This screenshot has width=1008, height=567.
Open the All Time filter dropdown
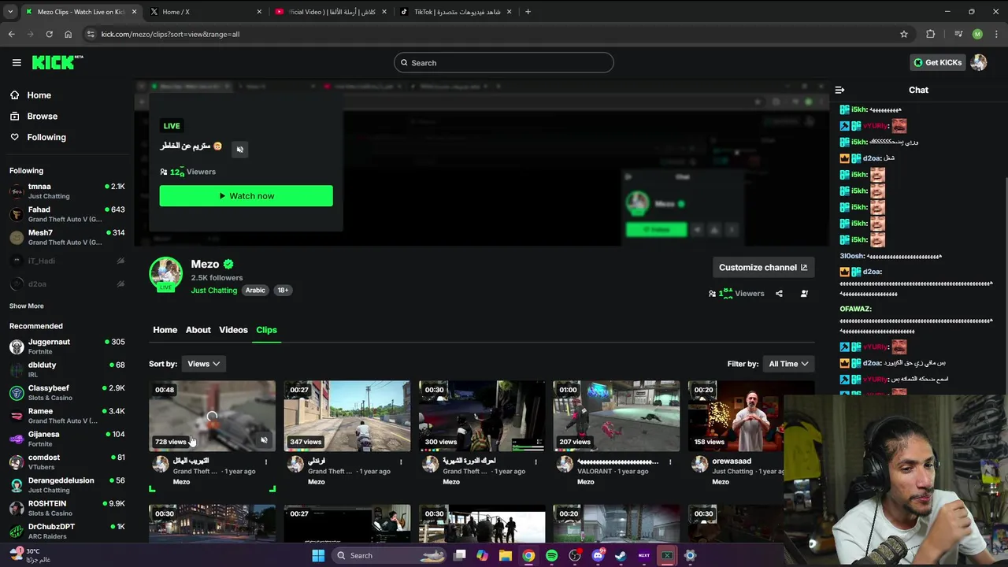click(788, 364)
